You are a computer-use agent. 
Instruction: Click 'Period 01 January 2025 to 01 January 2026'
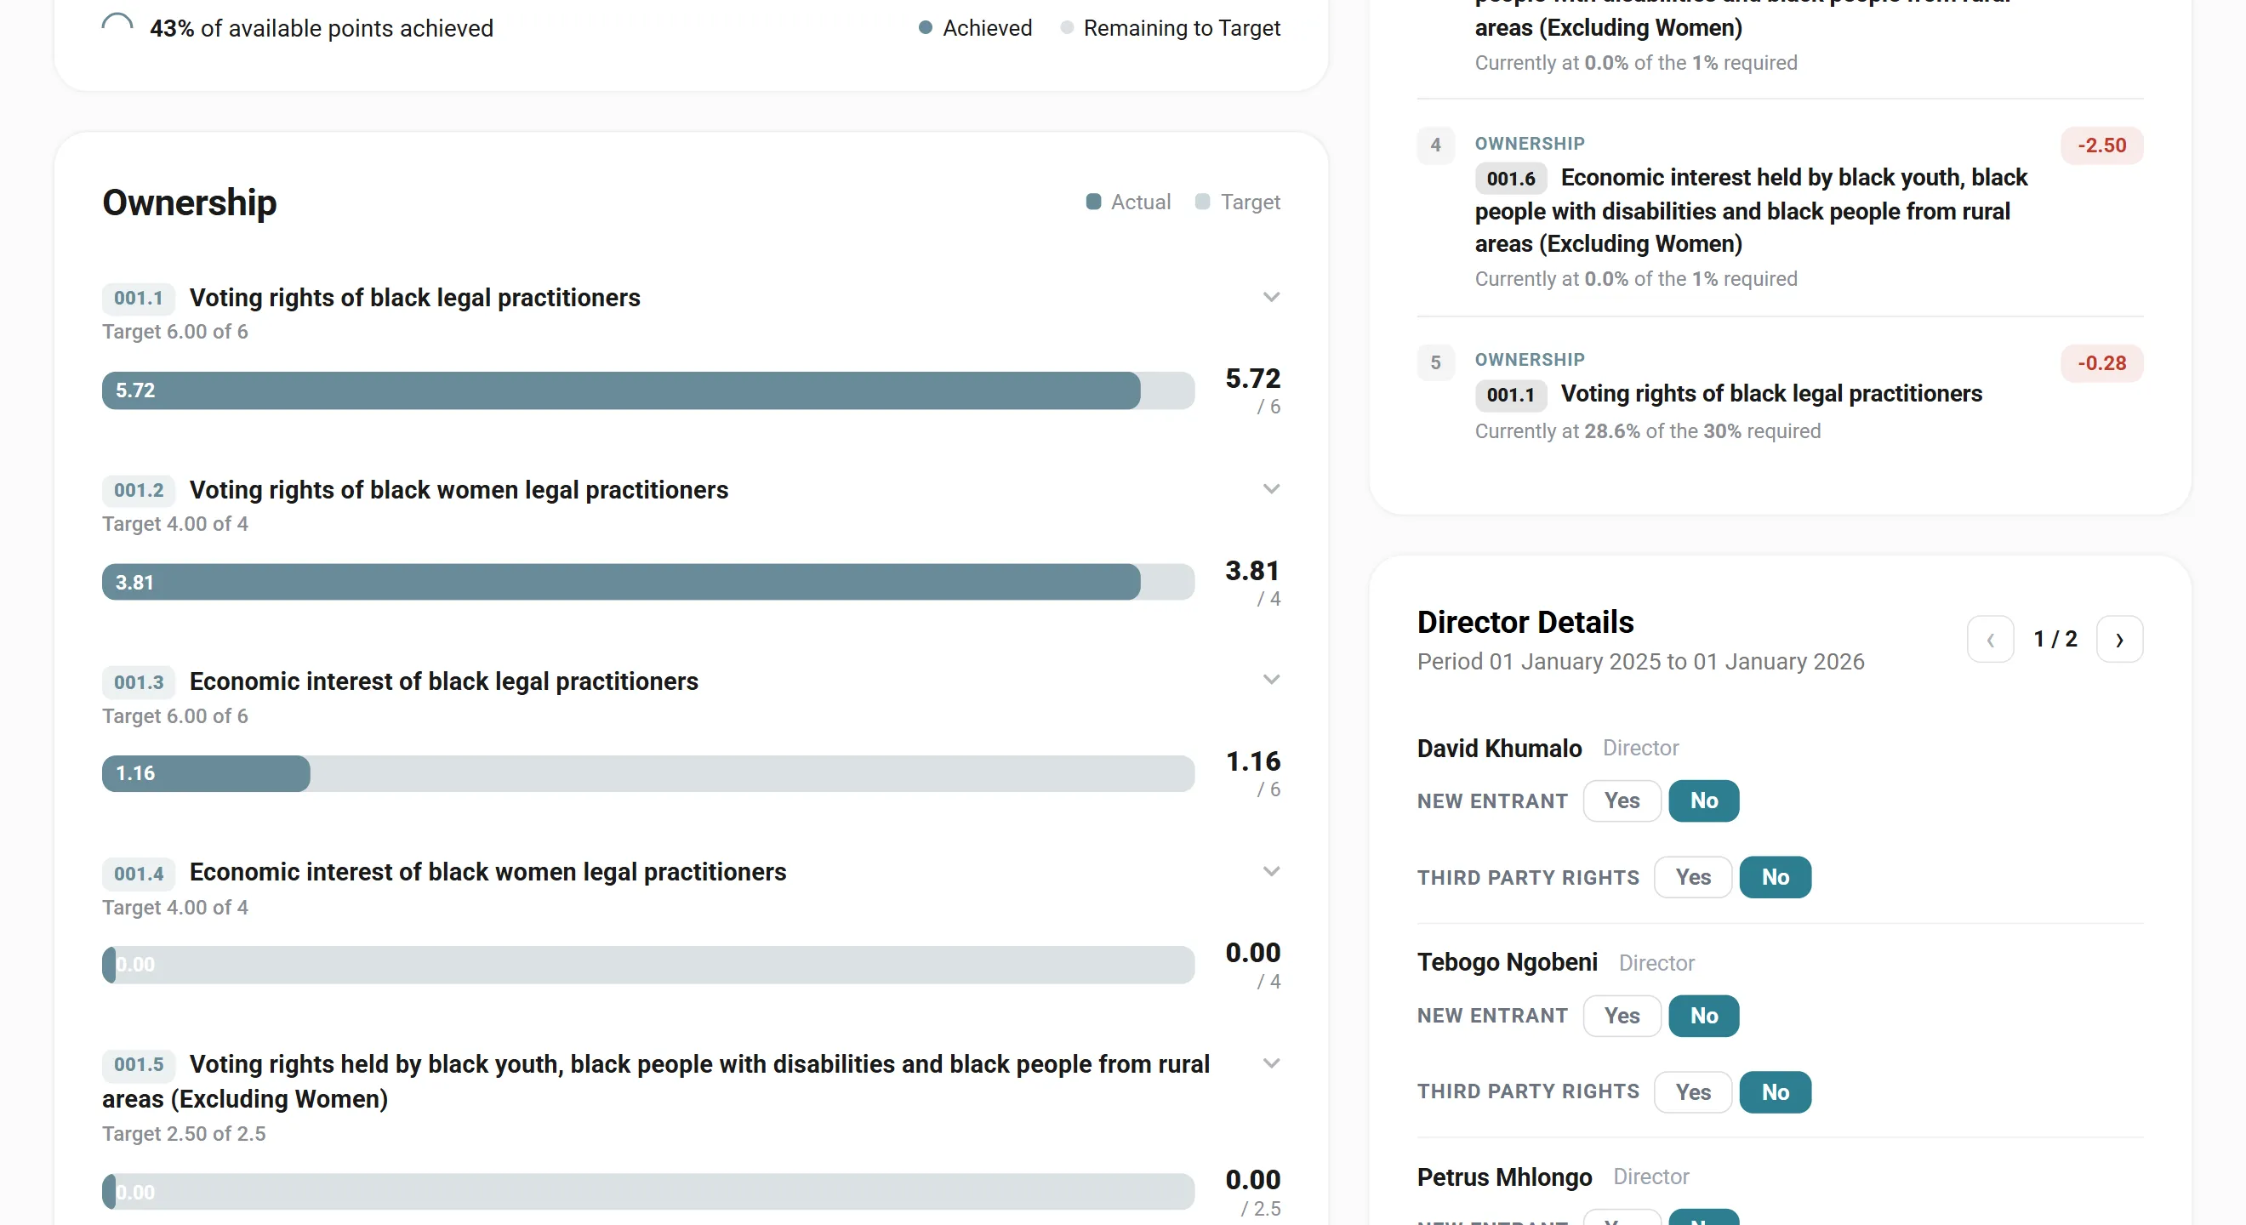pos(1641,662)
